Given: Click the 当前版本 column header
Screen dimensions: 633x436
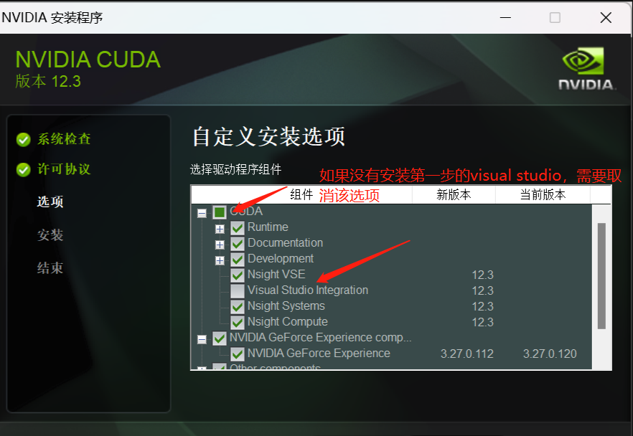Looking at the screenshot, I should click(543, 195).
